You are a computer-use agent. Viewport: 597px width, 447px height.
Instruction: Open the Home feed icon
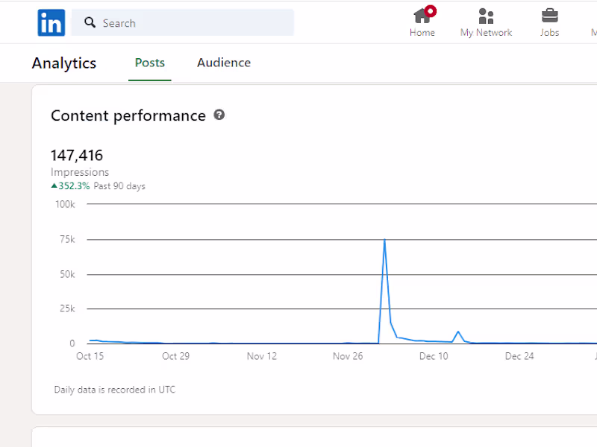[x=422, y=16]
